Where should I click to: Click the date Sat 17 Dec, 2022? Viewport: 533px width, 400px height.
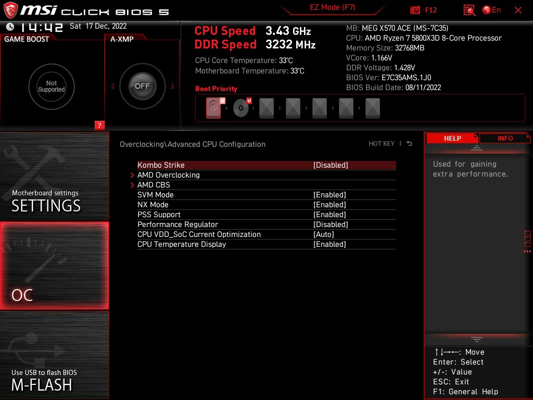(98, 26)
